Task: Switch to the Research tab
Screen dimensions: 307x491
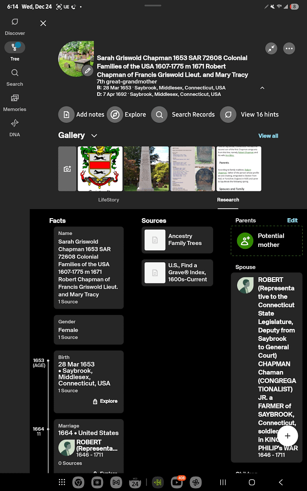Action: [228, 199]
